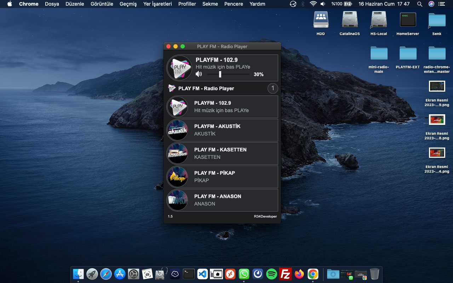Open the R34Developer link in the footer
453x283 pixels.
[265, 216]
